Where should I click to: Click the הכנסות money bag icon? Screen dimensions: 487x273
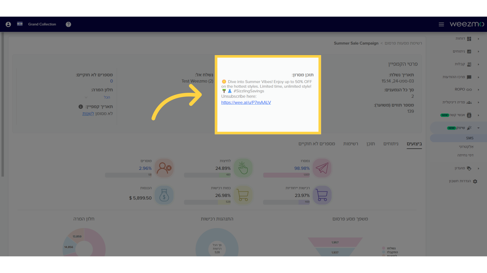pos(164,195)
